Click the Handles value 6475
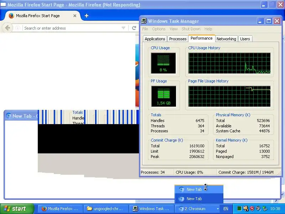 click(200, 121)
